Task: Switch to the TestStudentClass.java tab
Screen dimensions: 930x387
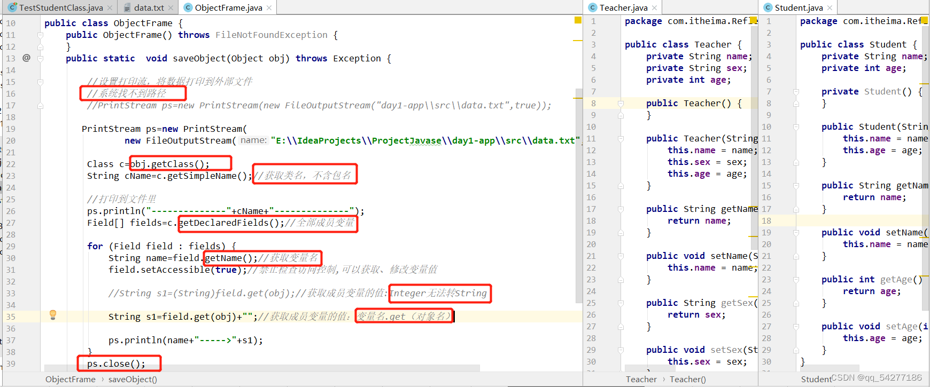Action: [x=60, y=7]
